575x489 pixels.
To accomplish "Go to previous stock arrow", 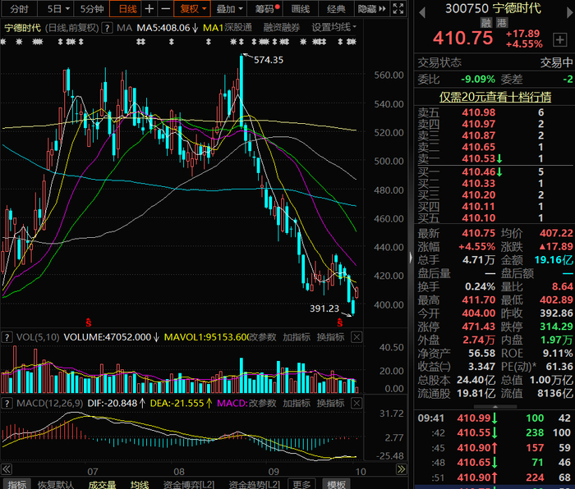I will tap(422, 13).
